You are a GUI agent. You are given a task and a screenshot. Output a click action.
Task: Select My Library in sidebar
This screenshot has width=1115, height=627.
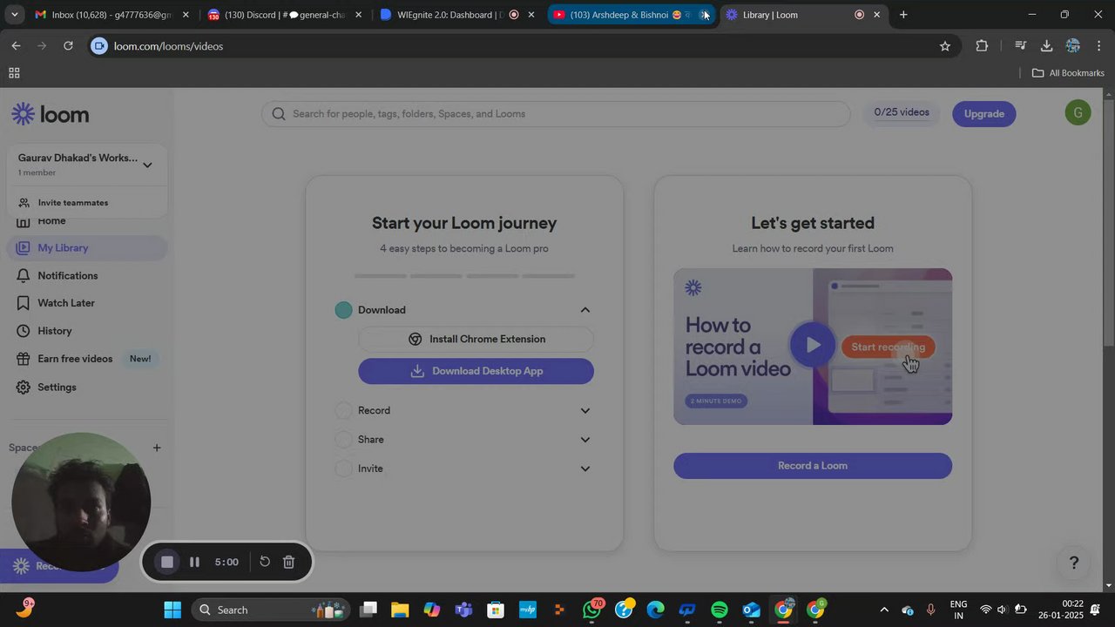[x=86, y=248]
